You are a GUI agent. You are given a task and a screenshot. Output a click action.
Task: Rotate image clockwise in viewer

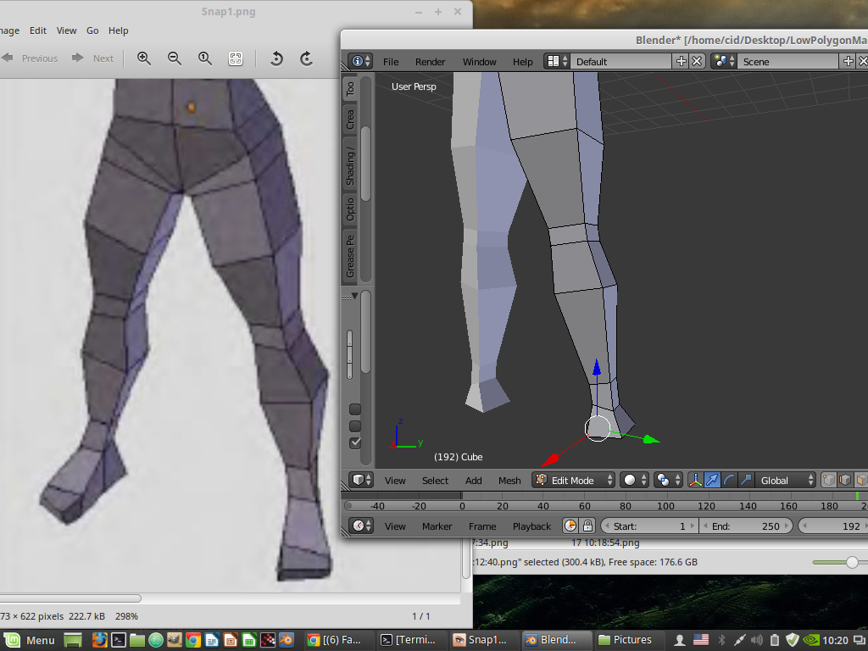click(x=307, y=58)
